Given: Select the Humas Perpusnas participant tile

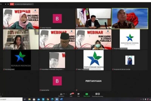Looking at the screenshot, I should click(57, 18).
